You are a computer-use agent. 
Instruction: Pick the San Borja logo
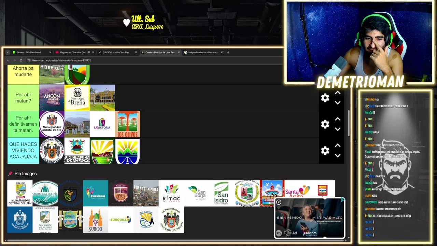(197, 193)
